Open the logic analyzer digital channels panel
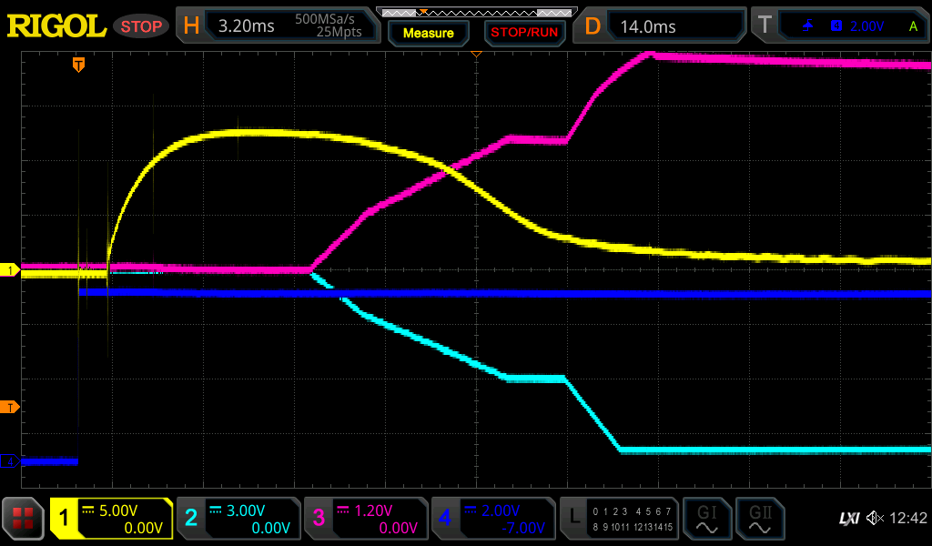 click(x=618, y=519)
